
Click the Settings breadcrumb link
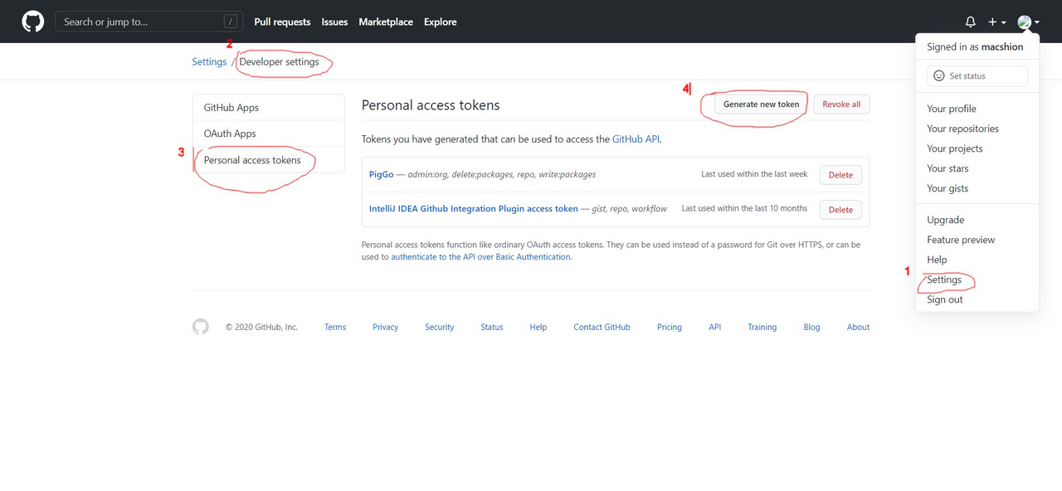coord(209,62)
